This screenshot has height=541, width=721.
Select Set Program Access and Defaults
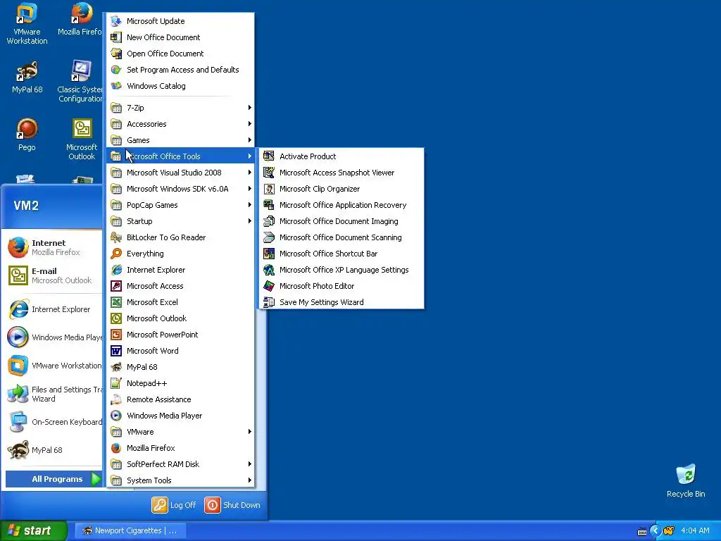180,70
